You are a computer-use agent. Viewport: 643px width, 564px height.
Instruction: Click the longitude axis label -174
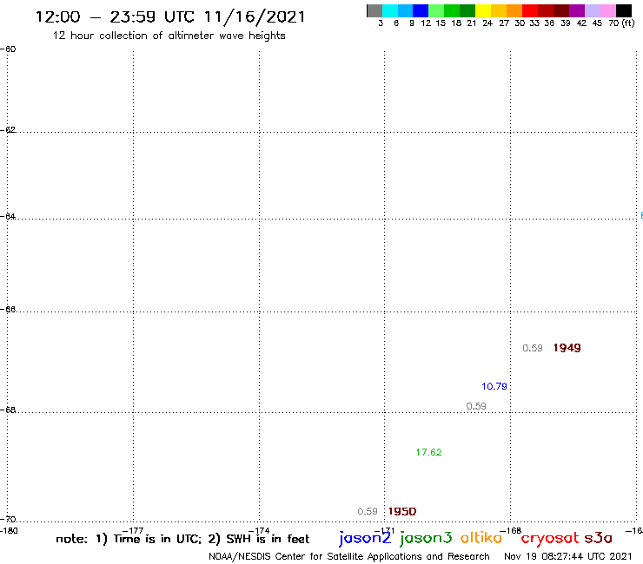(259, 531)
